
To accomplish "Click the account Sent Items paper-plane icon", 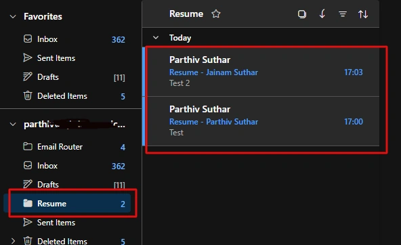I will point(27,222).
